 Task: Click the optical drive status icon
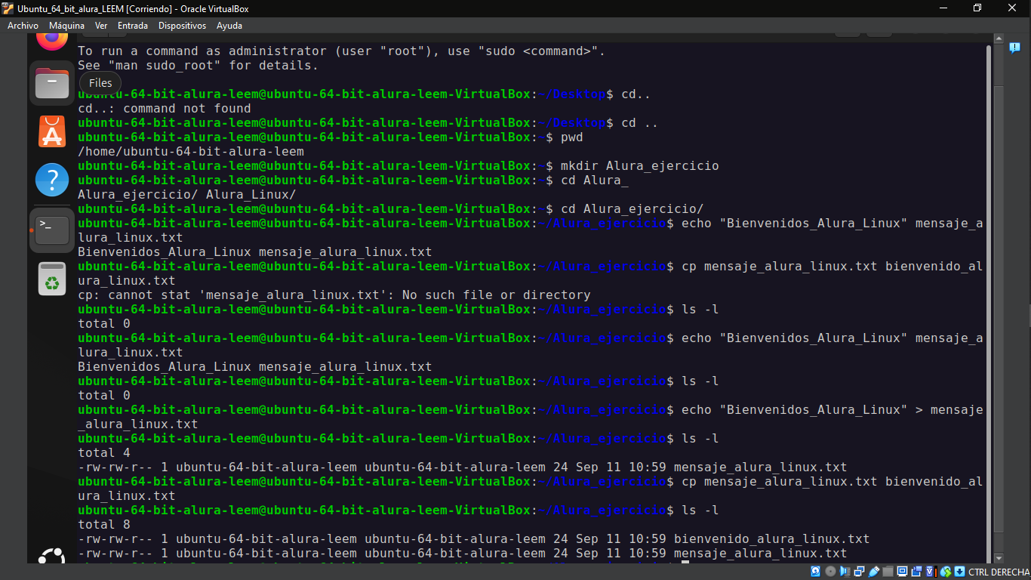pyautogui.click(x=830, y=572)
